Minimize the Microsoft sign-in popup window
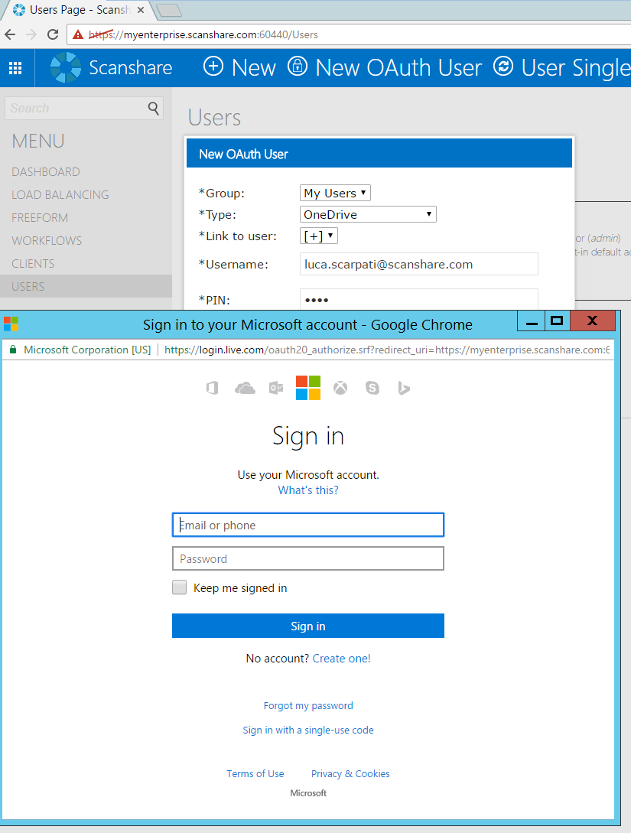Screen dimensions: 631x833 tap(532, 321)
